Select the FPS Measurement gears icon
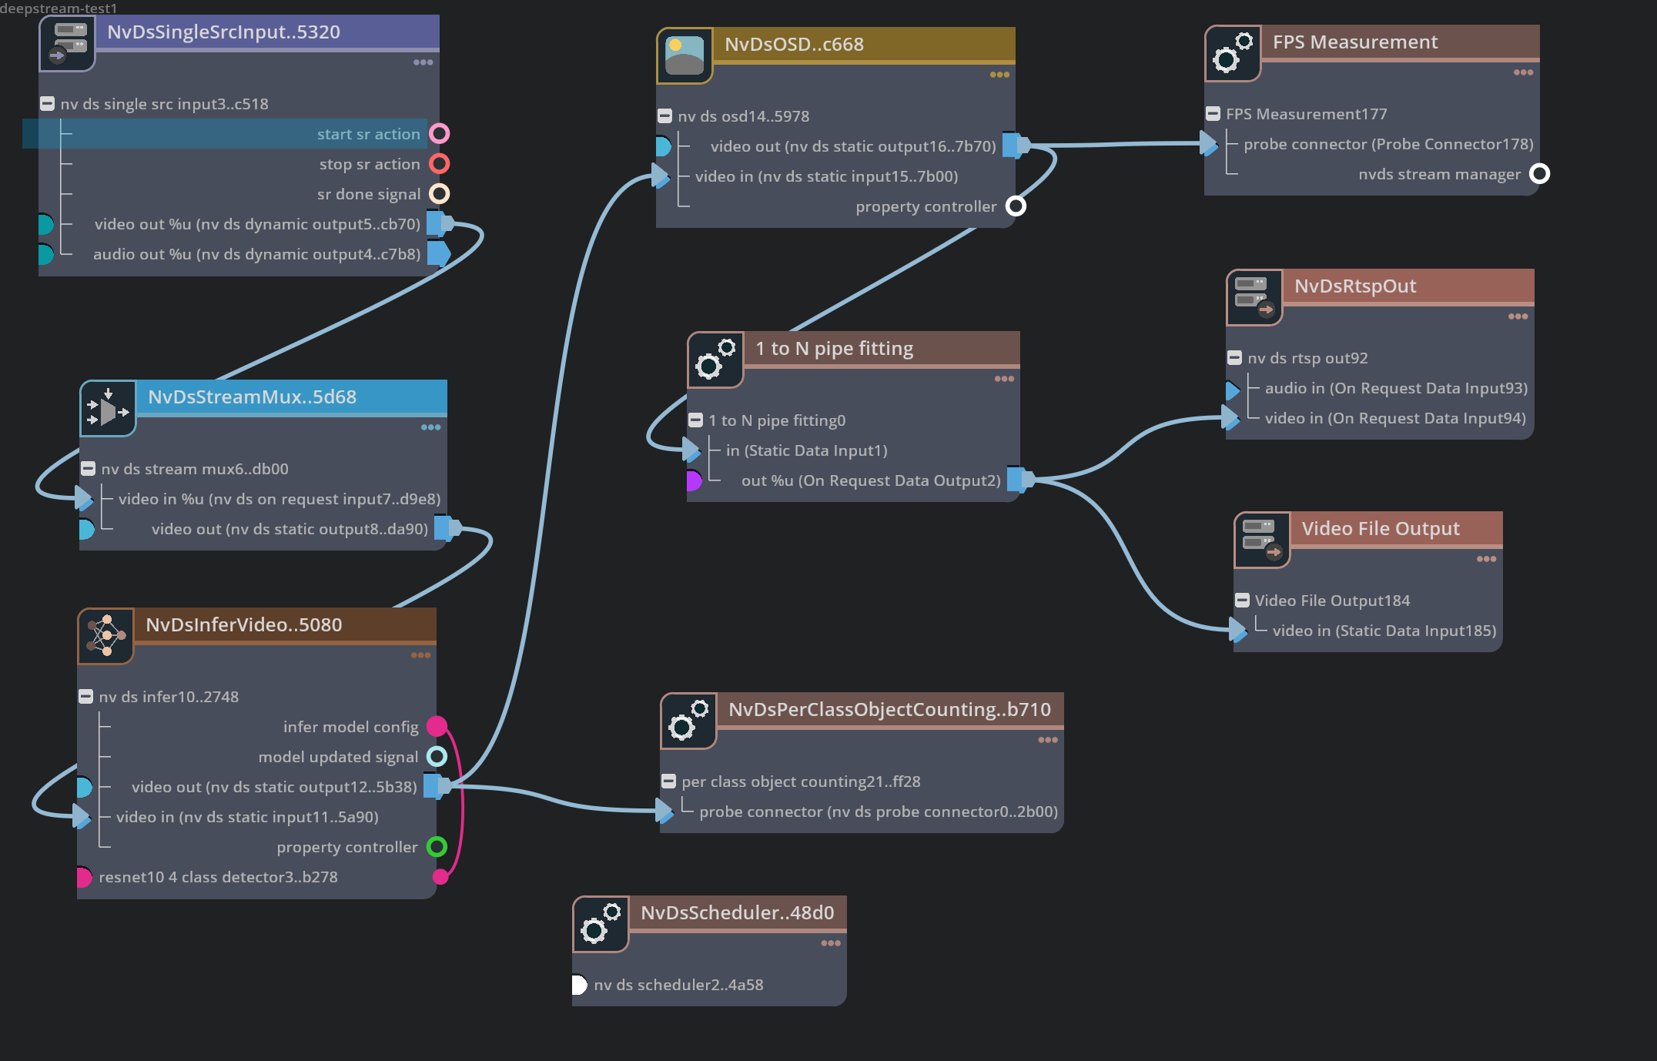1657x1061 pixels. [1233, 53]
